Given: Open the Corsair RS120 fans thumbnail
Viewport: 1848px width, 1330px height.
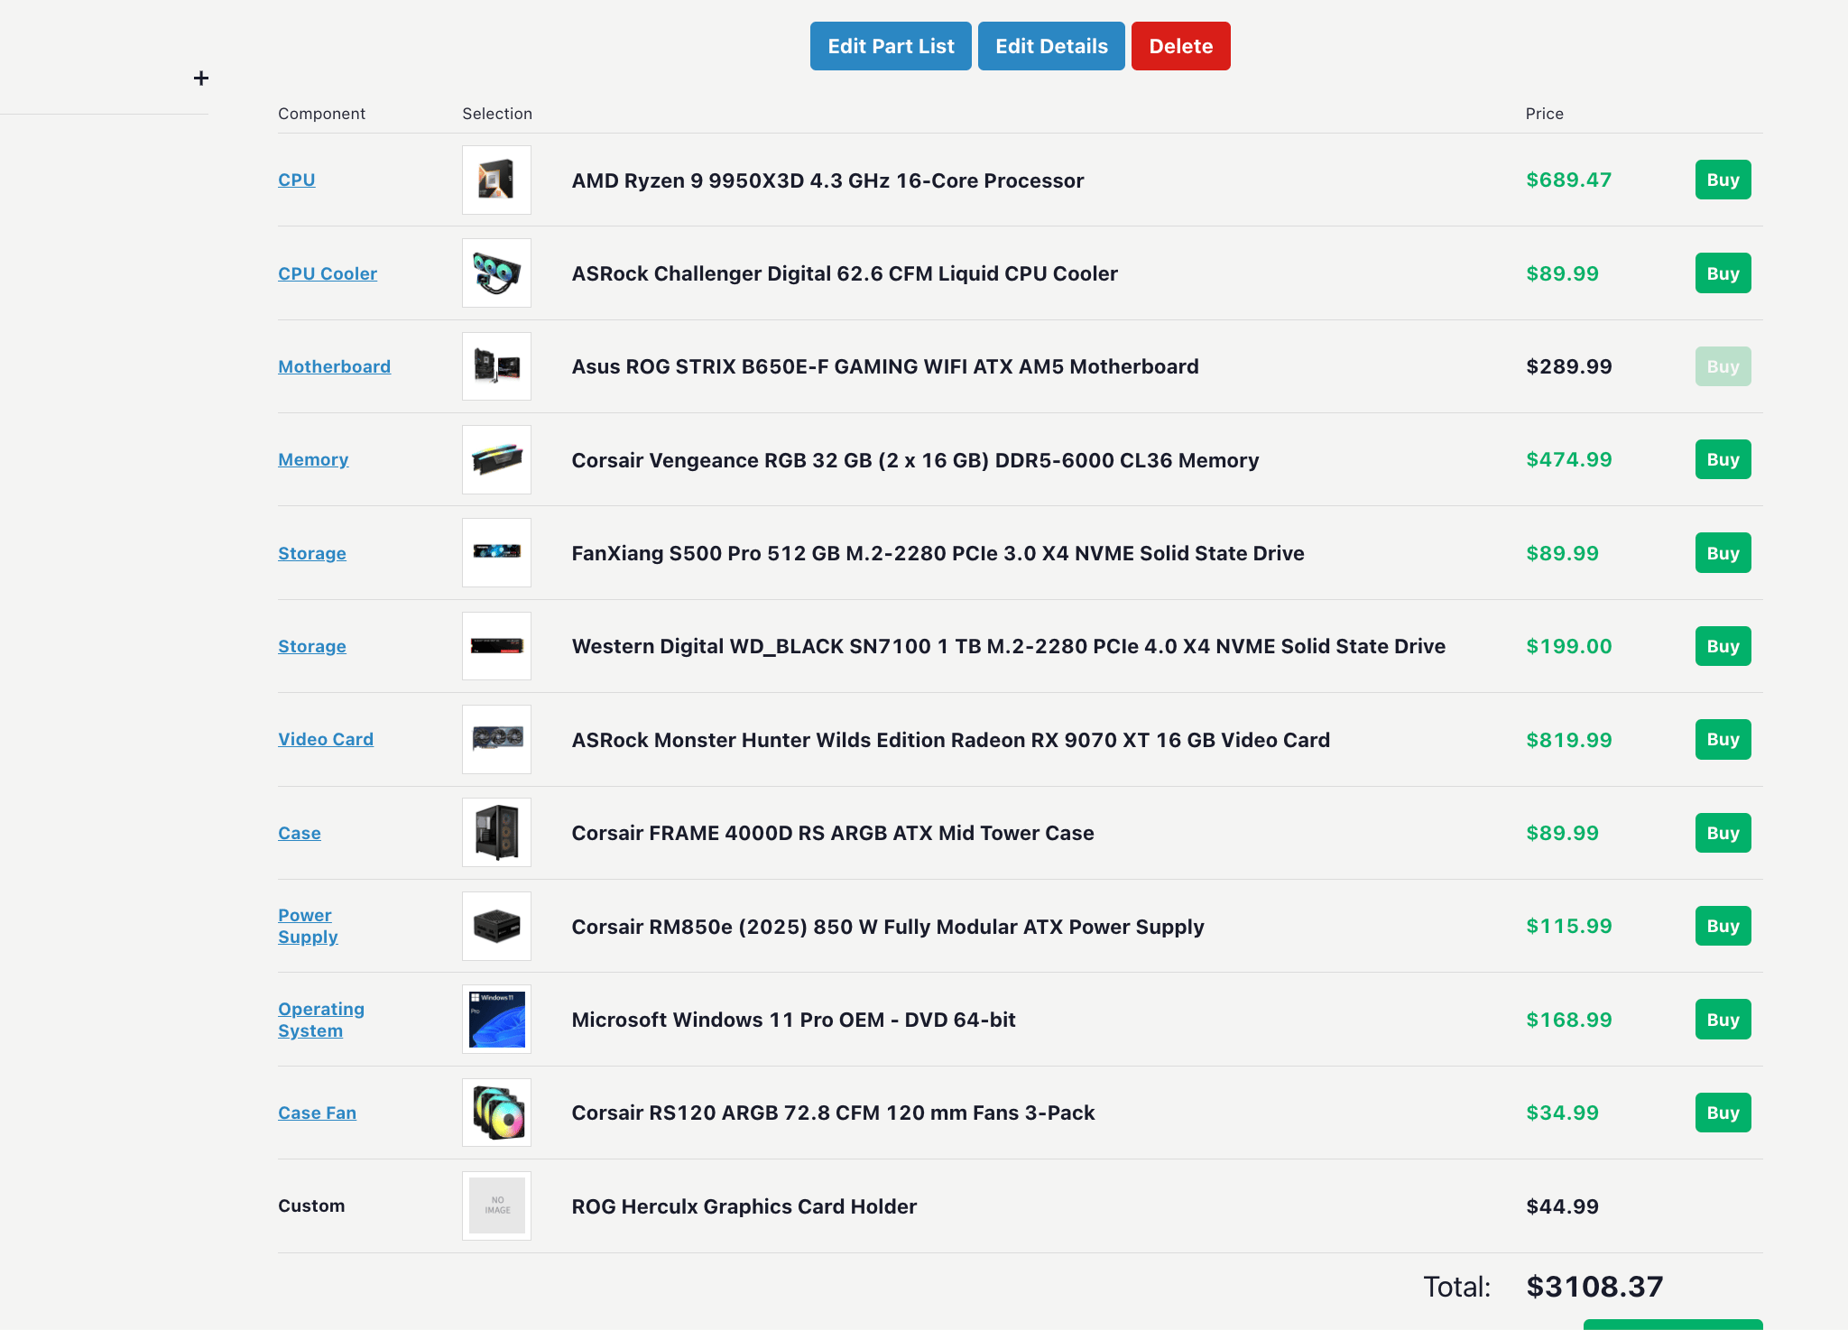Looking at the screenshot, I should pos(496,1113).
